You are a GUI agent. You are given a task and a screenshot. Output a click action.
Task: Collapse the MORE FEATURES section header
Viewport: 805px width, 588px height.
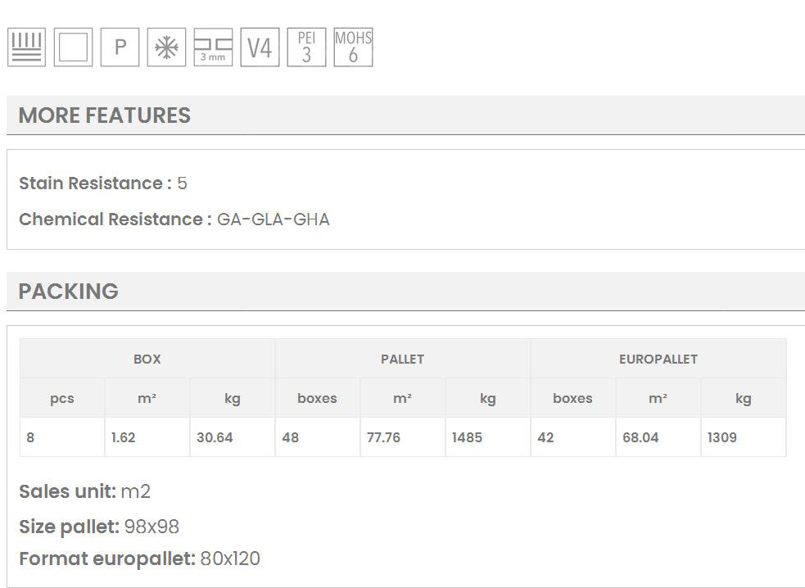coord(104,115)
